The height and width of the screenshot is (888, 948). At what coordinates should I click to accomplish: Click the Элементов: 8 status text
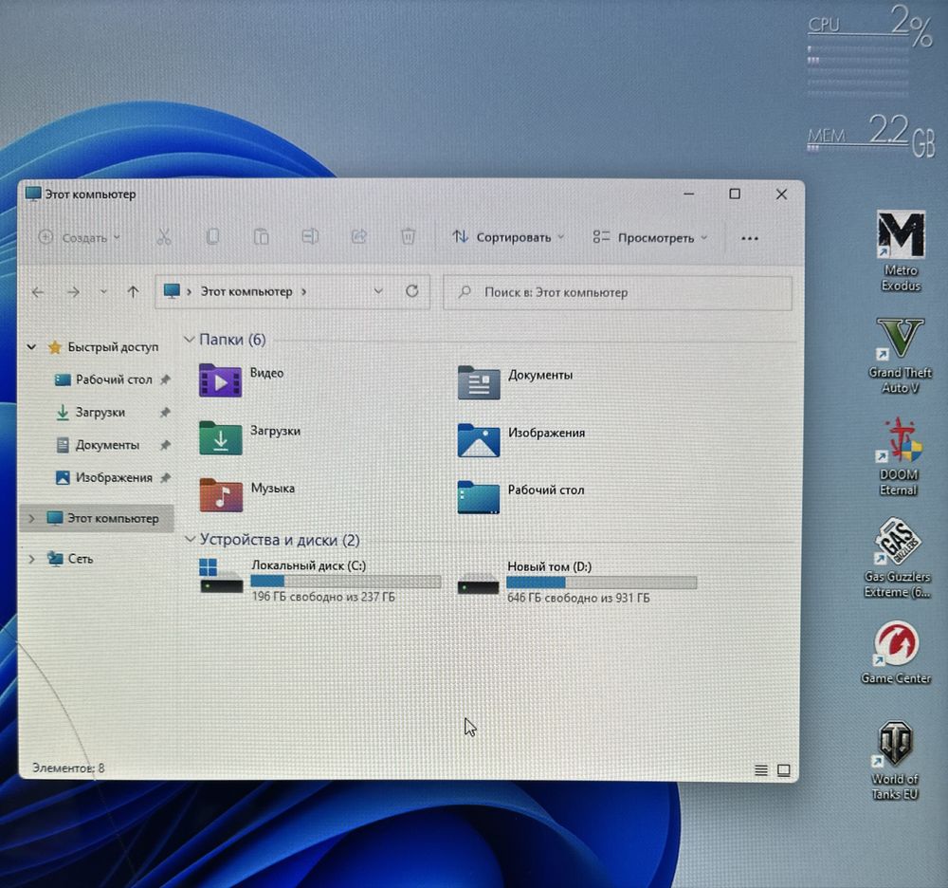click(68, 768)
